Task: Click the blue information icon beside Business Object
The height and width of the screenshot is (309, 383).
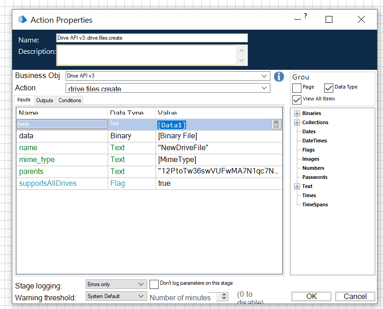Action: (279, 76)
